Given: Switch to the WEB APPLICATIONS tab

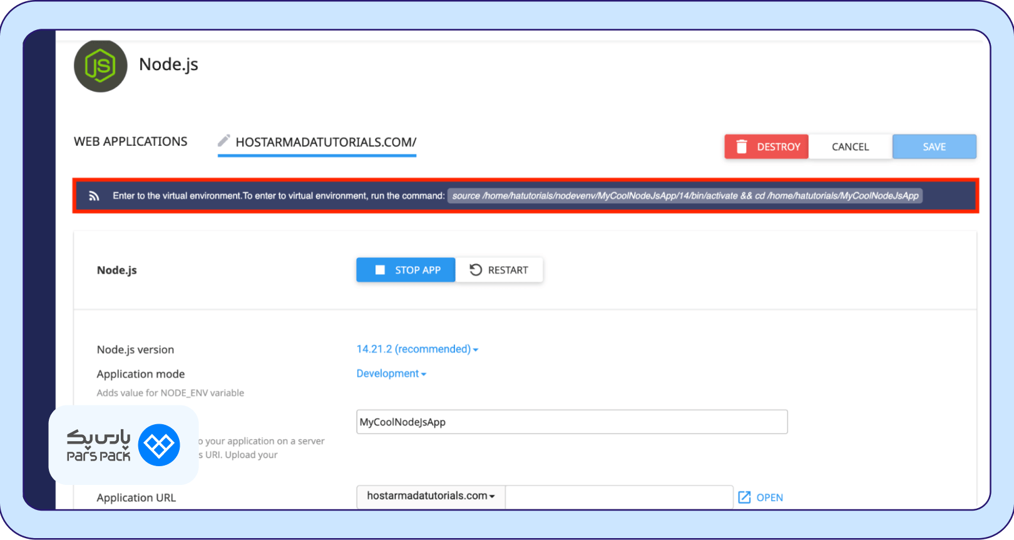Looking at the screenshot, I should coord(130,141).
